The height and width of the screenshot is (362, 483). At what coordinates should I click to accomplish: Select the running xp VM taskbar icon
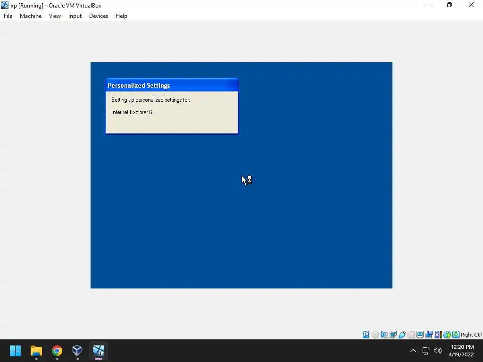pos(98,351)
